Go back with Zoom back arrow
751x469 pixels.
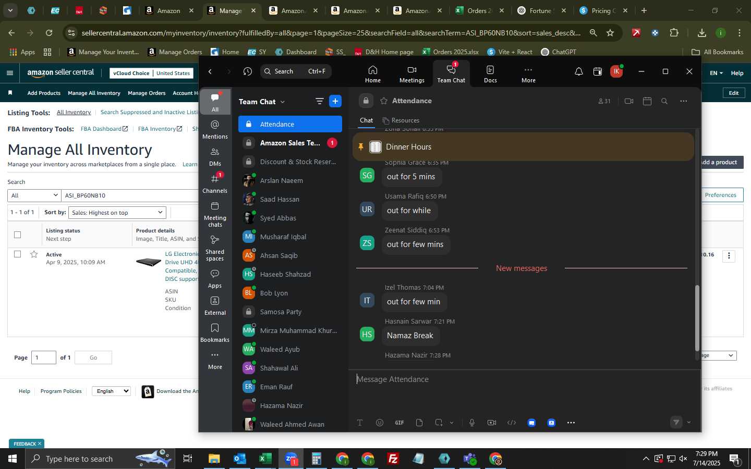pyautogui.click(x=210, y=71)
